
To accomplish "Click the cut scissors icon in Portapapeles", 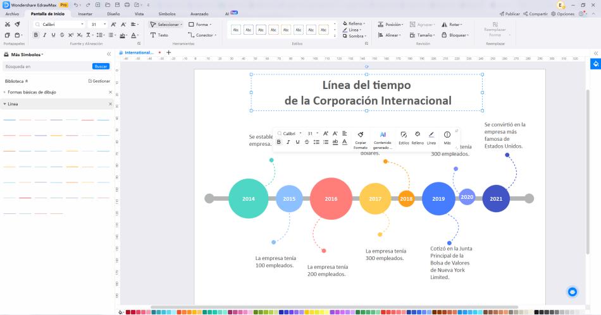I will coord(7,25).
